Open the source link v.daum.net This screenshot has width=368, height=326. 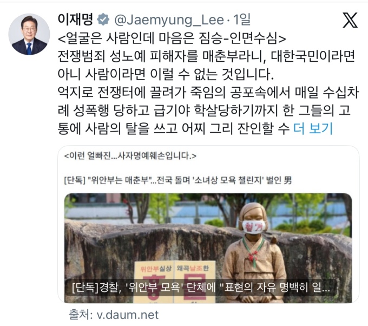[128, 315]
